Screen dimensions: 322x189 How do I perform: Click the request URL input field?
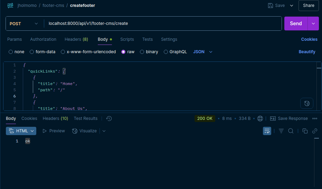pos(162,23)
